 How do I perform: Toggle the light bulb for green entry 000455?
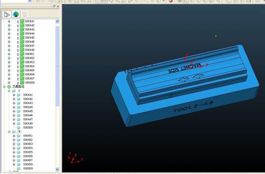pyautogui.click(x=18, y=70)
